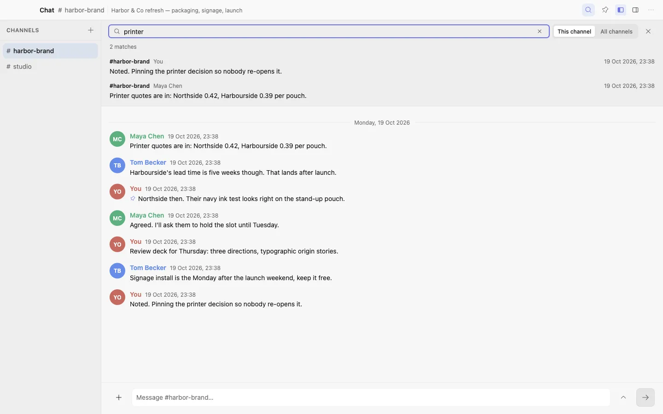The width and height of the screenshot is (663, 414).
Task: Toggle the left sidebar panel icon
Action: [x=621, y=10]
